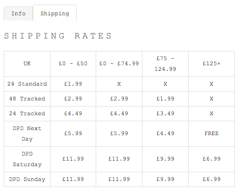240x193 pixels.
Task: Select 48 Tracked £1.99 price cell
Action: coord(165,99)
